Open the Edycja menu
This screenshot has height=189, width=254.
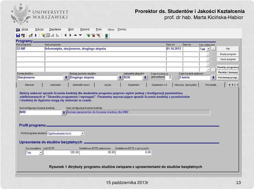pyautogui.click(x=39, y=29)
